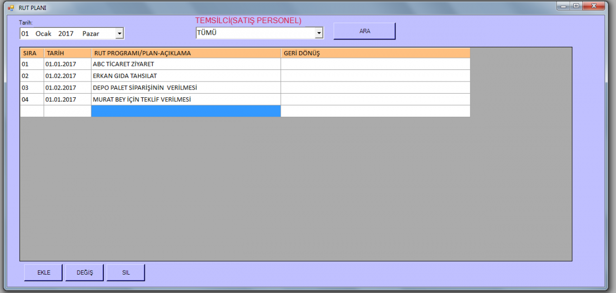Click the highlighted blue empty description cell
This screenshot has width=616, height=293.
[x=185, y=111]
